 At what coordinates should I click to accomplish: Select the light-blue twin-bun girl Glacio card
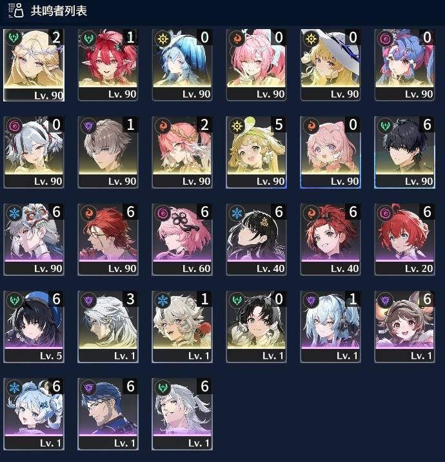click(34, 414)
